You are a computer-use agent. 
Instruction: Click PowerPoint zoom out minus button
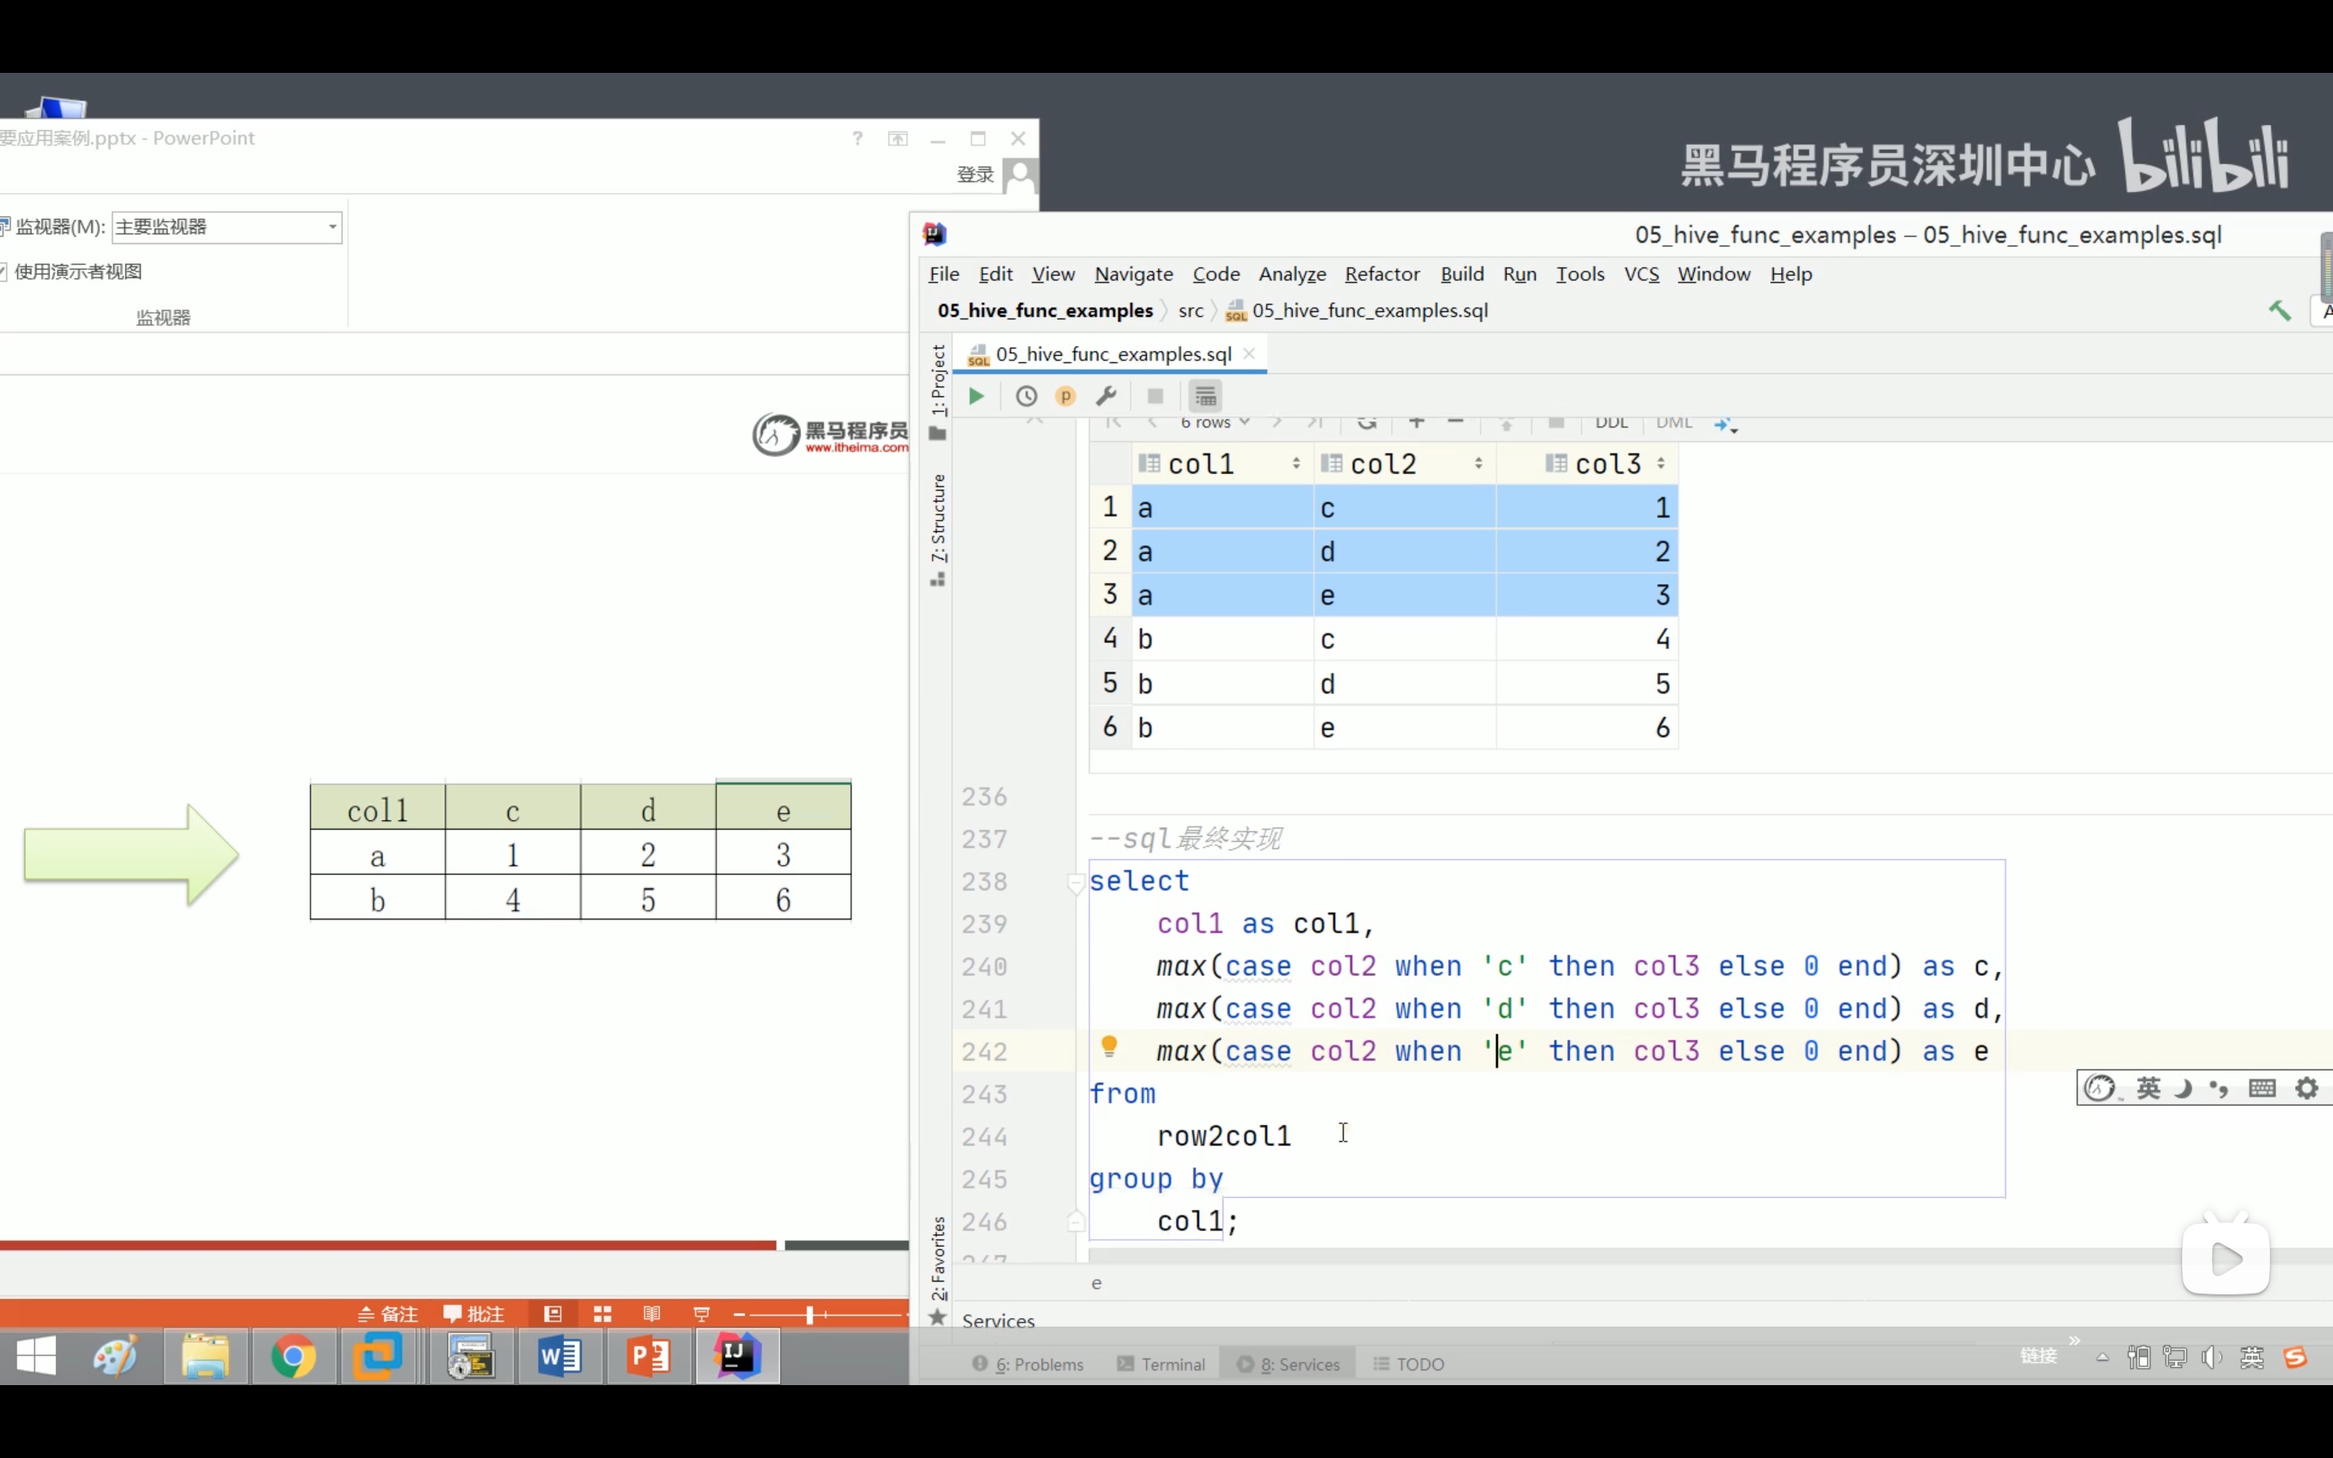(740, 1315)
